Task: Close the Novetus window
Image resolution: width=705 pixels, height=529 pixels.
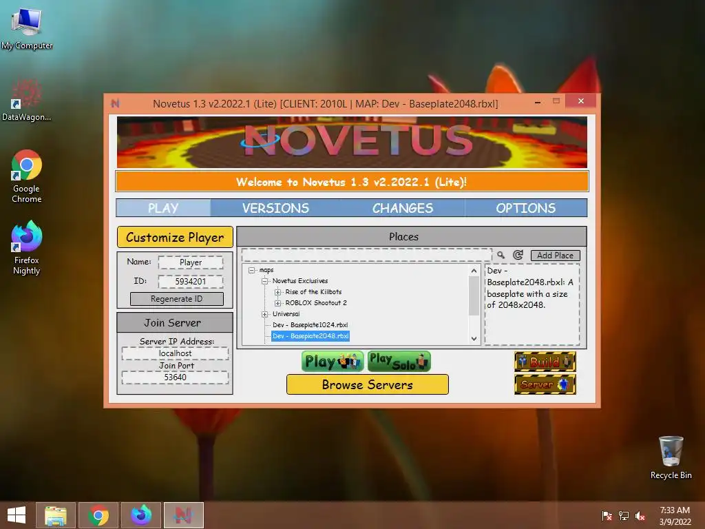Action: [x=581, y=101]
